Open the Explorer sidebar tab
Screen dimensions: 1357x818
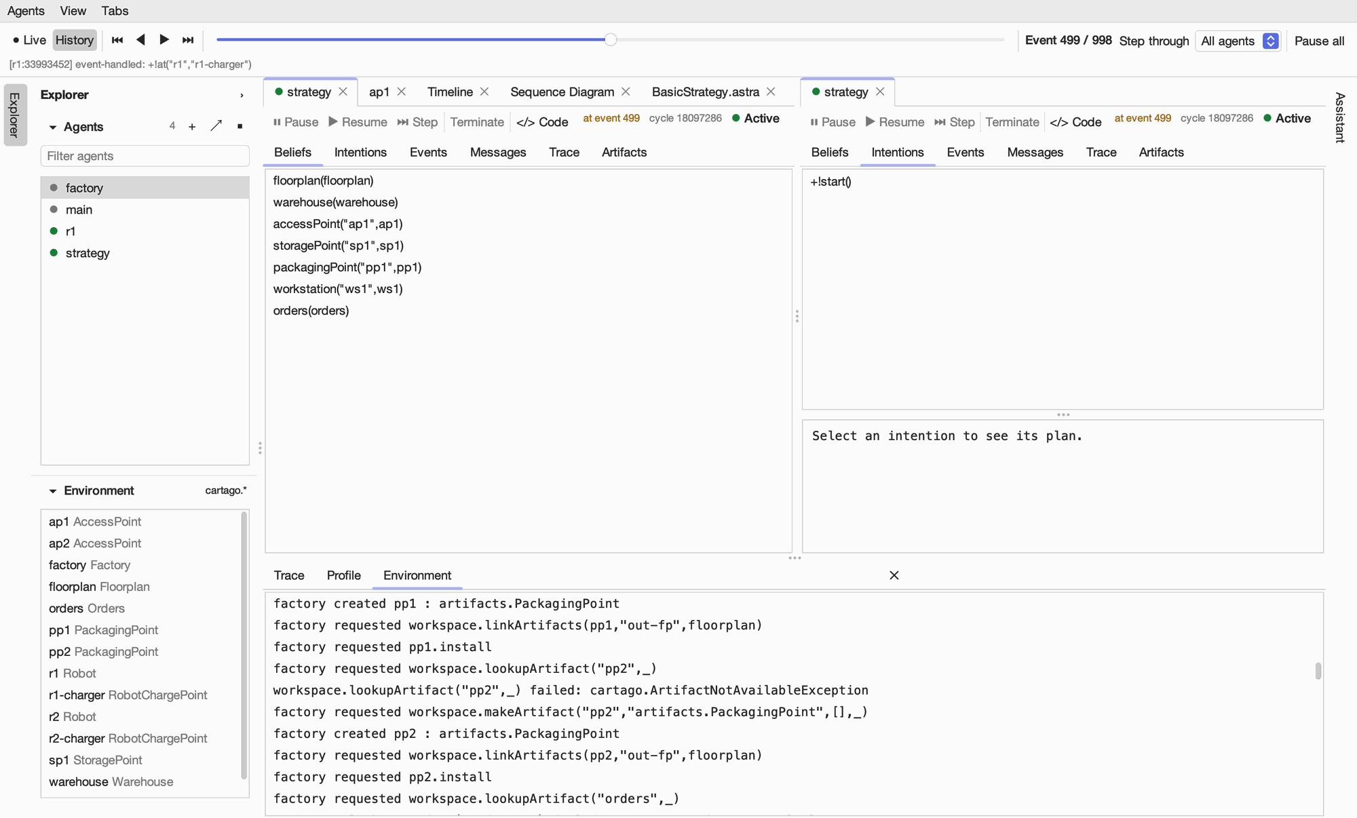pos(15,115)
